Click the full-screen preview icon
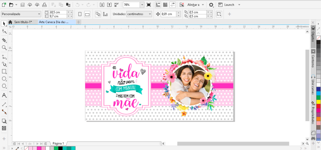This screenshot has height=150, width=321. coord(148,4)
